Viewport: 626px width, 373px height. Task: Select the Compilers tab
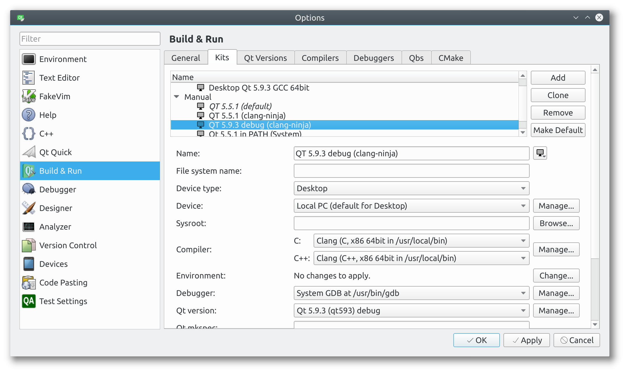320,58
